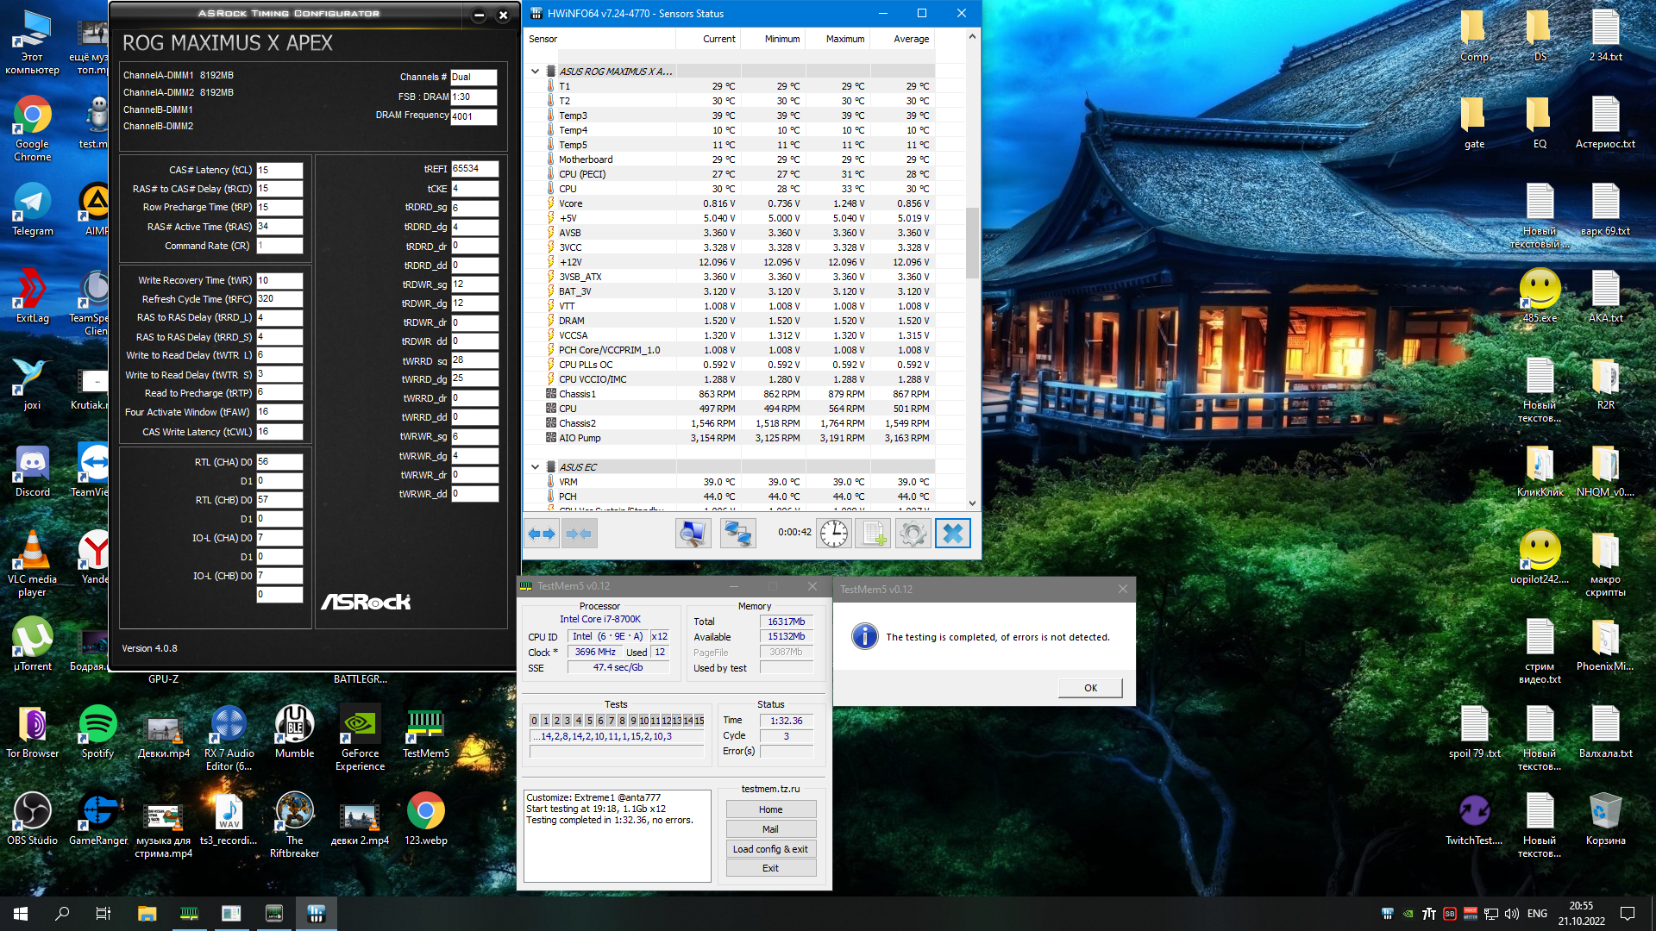Collapse the ASUS EC sensor group

pyautogui.click(x=535, y=467)
